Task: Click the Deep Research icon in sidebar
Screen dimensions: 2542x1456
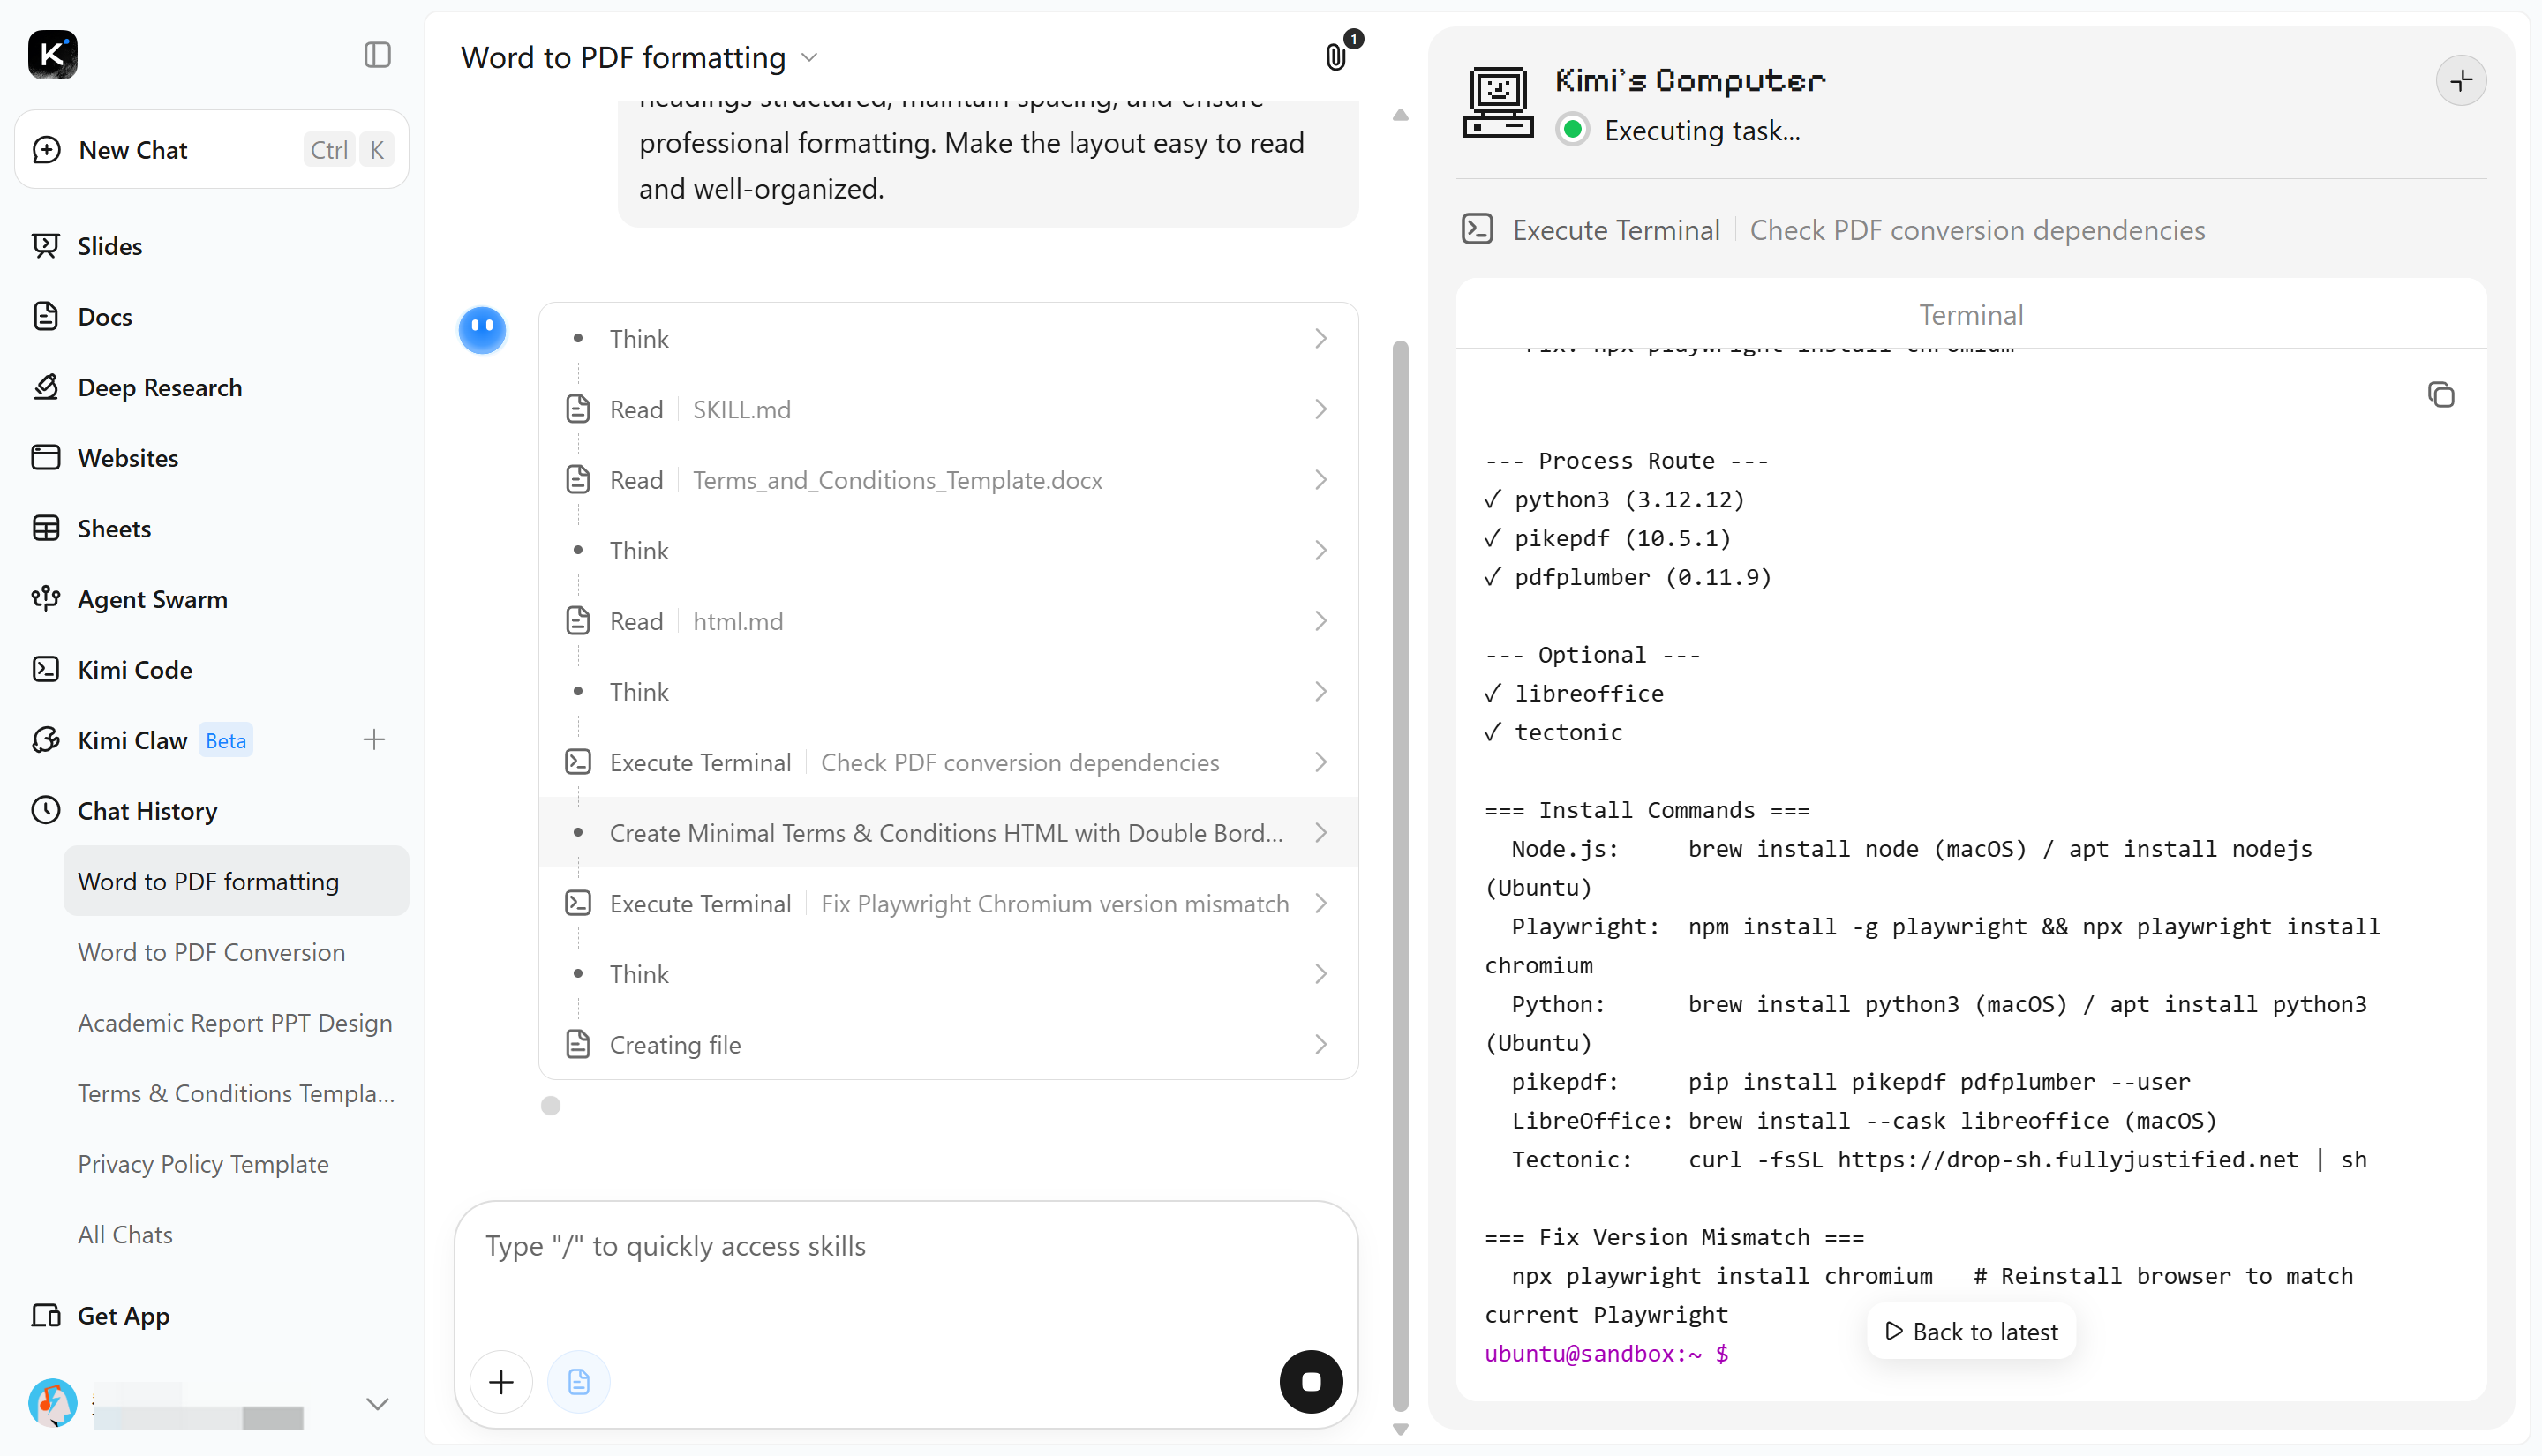Action: pyautogui.click(x=46, y=387)
